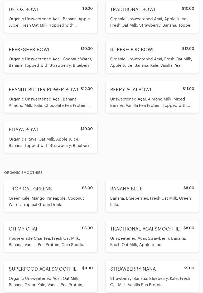Click the $9.00 price on Strawberry Nana
Viewport: 203px width, 293px height.
[189, 268]
